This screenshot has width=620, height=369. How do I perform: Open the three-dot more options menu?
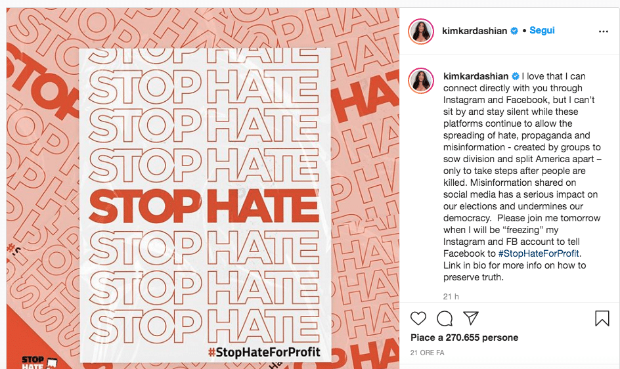tap(603, 31)
